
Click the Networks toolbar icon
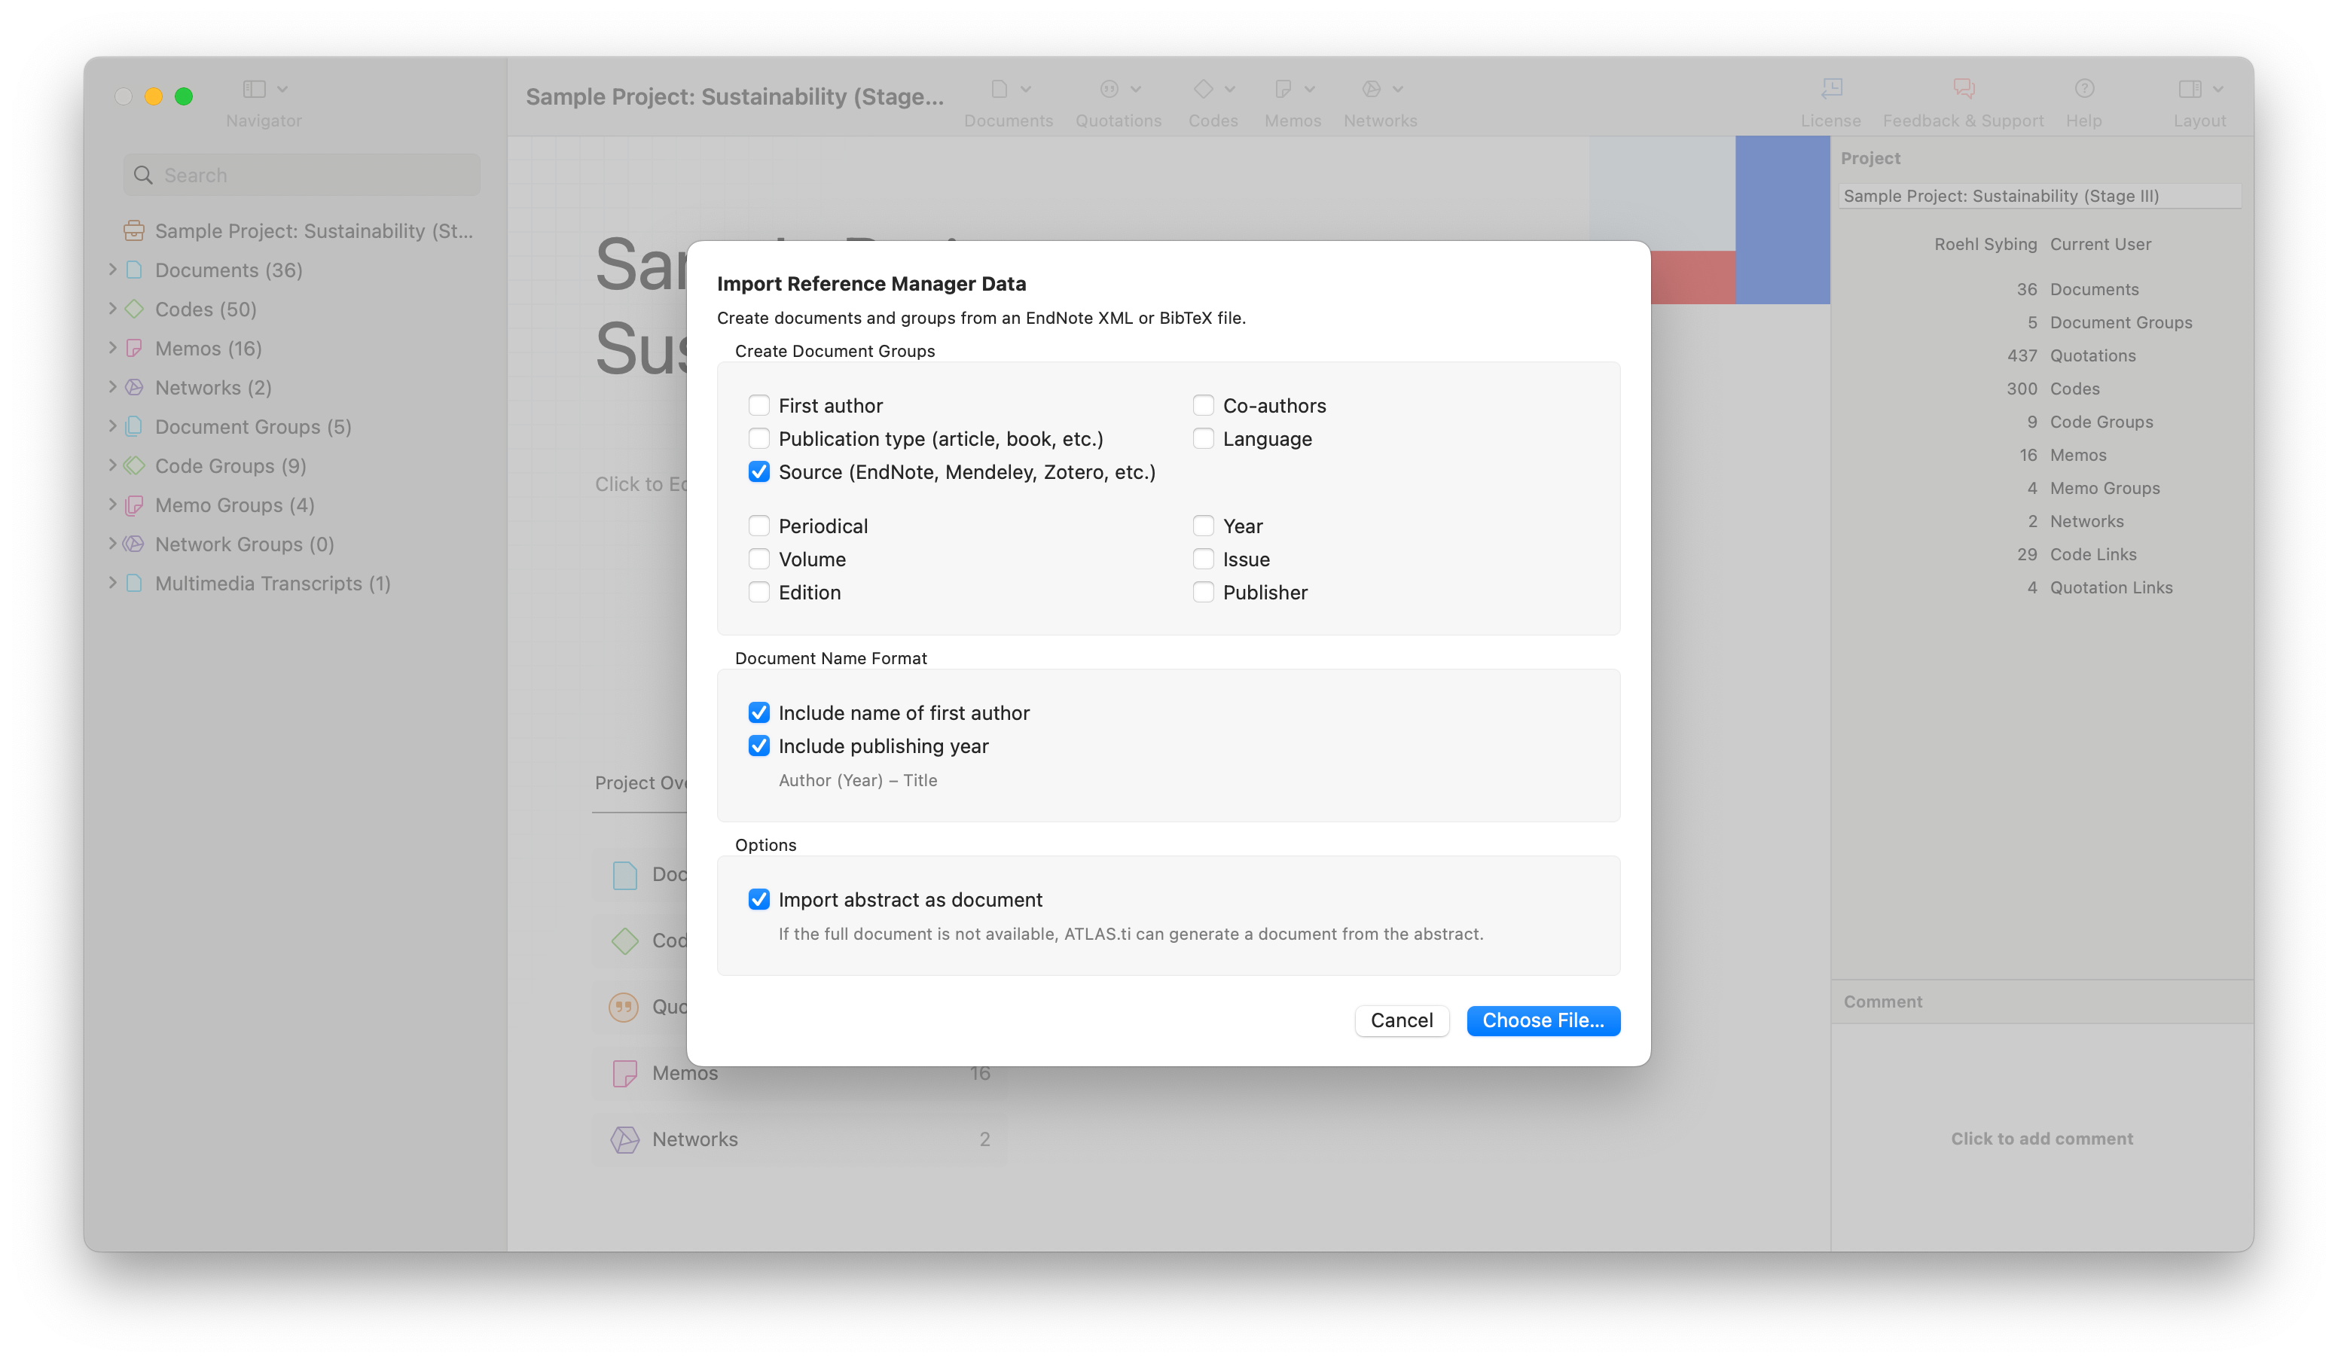pos(1372,89)
